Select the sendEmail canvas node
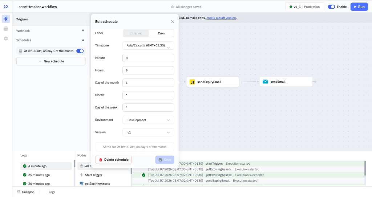 click(286, 82)
